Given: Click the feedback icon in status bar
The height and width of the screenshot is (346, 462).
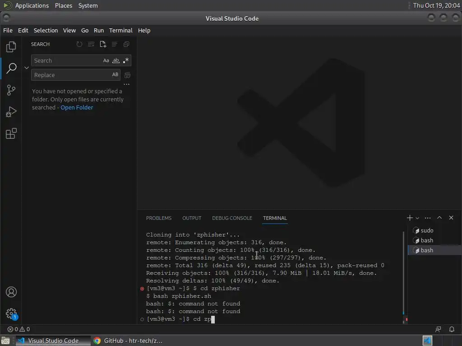Looking at the screenshot, I should click(x=438, y=329).
